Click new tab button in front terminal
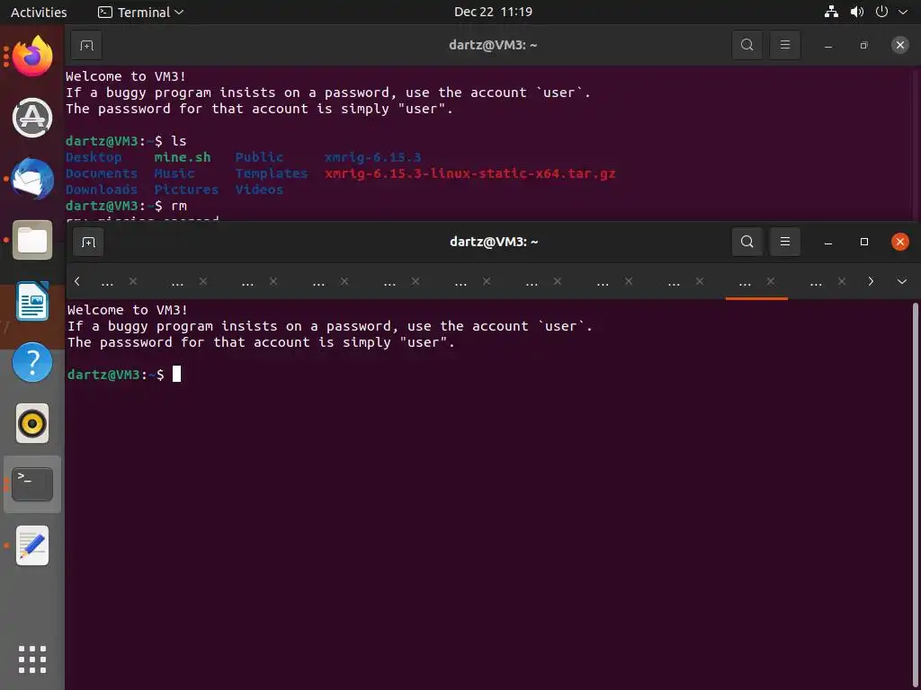Screen dimensions: 921x690 click(88, 242)
